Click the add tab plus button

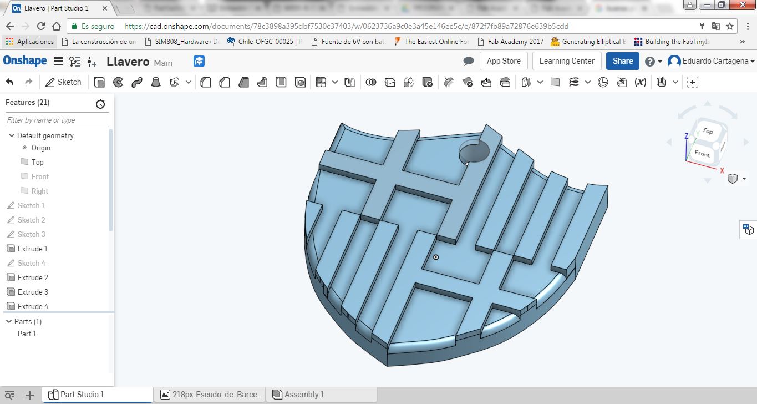[30, 395]
